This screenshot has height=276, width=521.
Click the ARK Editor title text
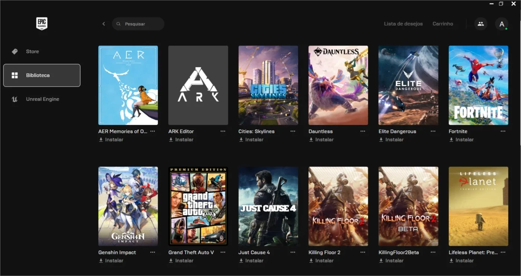[x=181, y=131]
